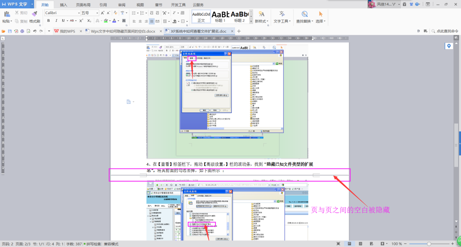Click the Print icon in quick toolbar

click(22, 31)
